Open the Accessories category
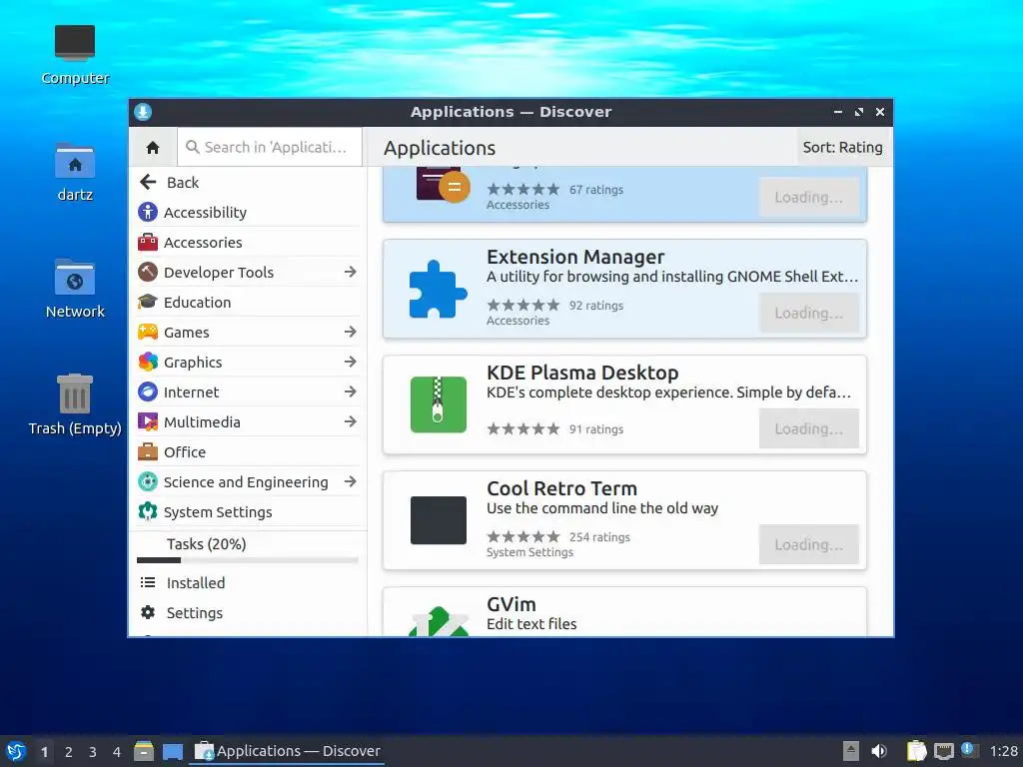This screenshot has height=767, width=1023. pyautogui.click(x=248, y=242)
